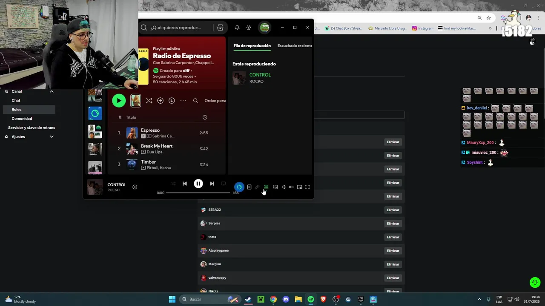This screenshot has width=545, height=306.
Task: Open OBS Studio from the taskbar
Action: tap(336, 299)
